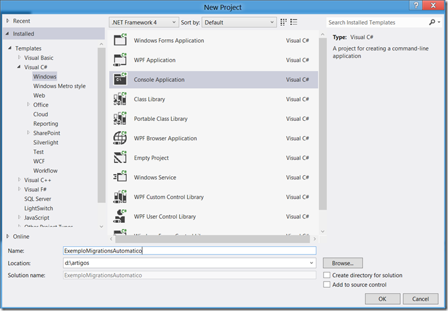This screenshot has width=448, height=311.
Task: Expand the Visual F# node
Action: coord(20,189)
